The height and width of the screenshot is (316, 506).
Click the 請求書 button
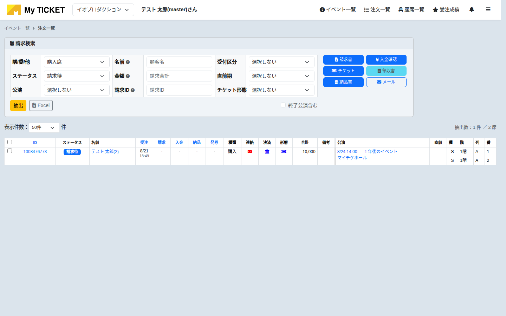(343, 60)
